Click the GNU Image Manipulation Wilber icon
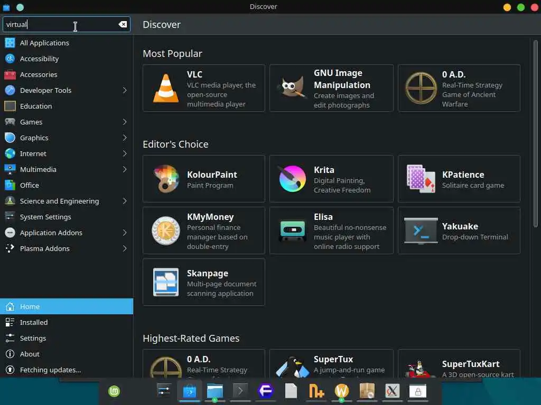The width and height of the screenshot is (541, 405). [292, 88]
